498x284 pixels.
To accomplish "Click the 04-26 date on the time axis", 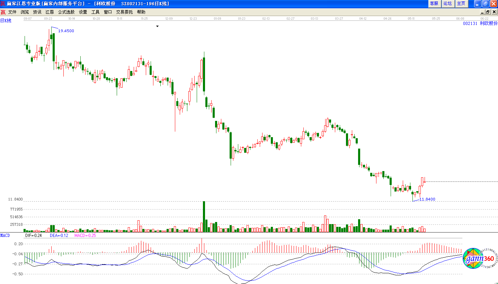I will coord(387,18).
